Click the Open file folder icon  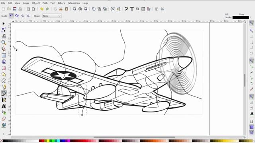(9, 9)
